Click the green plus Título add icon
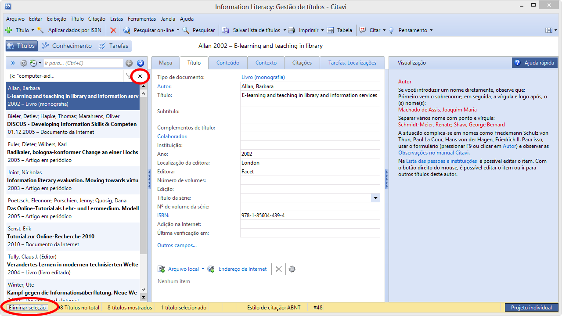Viewport: 562px width, 316px height. click(x=8, y=30)
